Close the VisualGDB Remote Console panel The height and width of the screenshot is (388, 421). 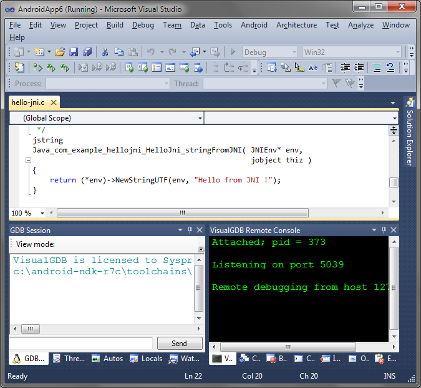(x=394, y=230)
